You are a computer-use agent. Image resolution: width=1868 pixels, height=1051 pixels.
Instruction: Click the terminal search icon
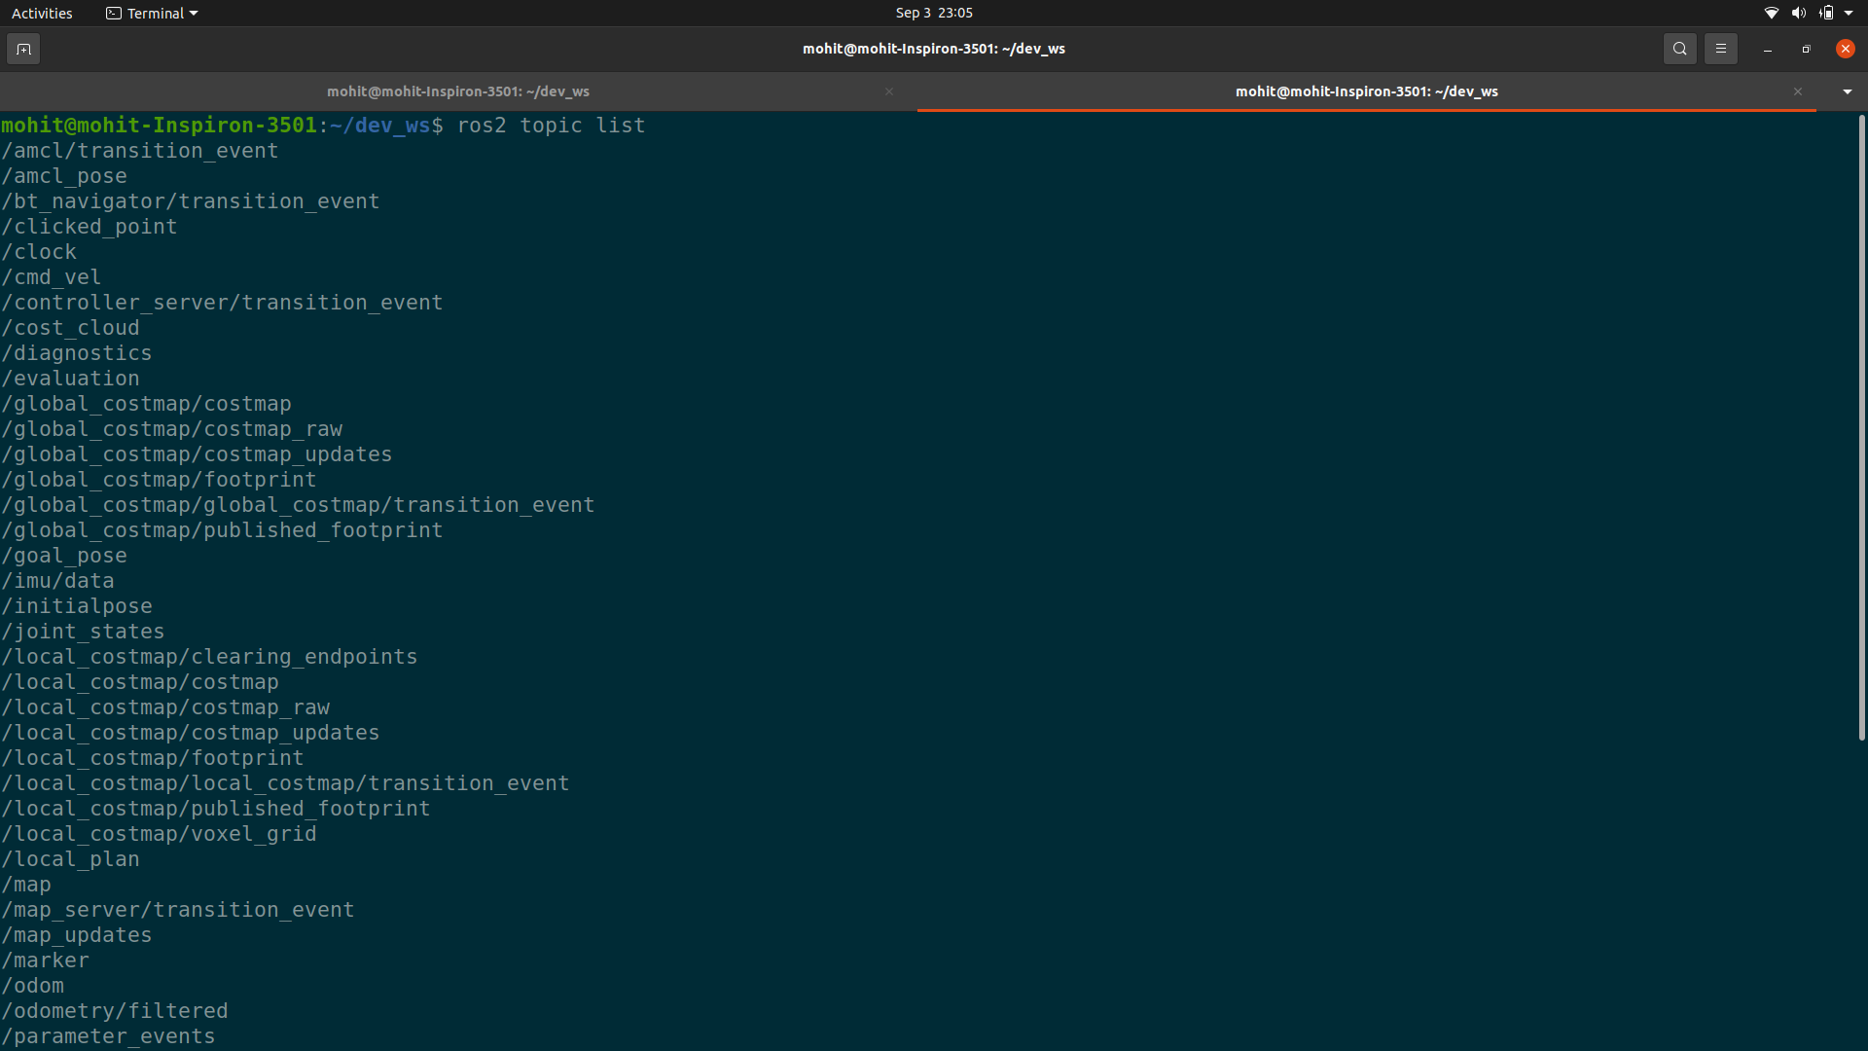click(1679, 49)
